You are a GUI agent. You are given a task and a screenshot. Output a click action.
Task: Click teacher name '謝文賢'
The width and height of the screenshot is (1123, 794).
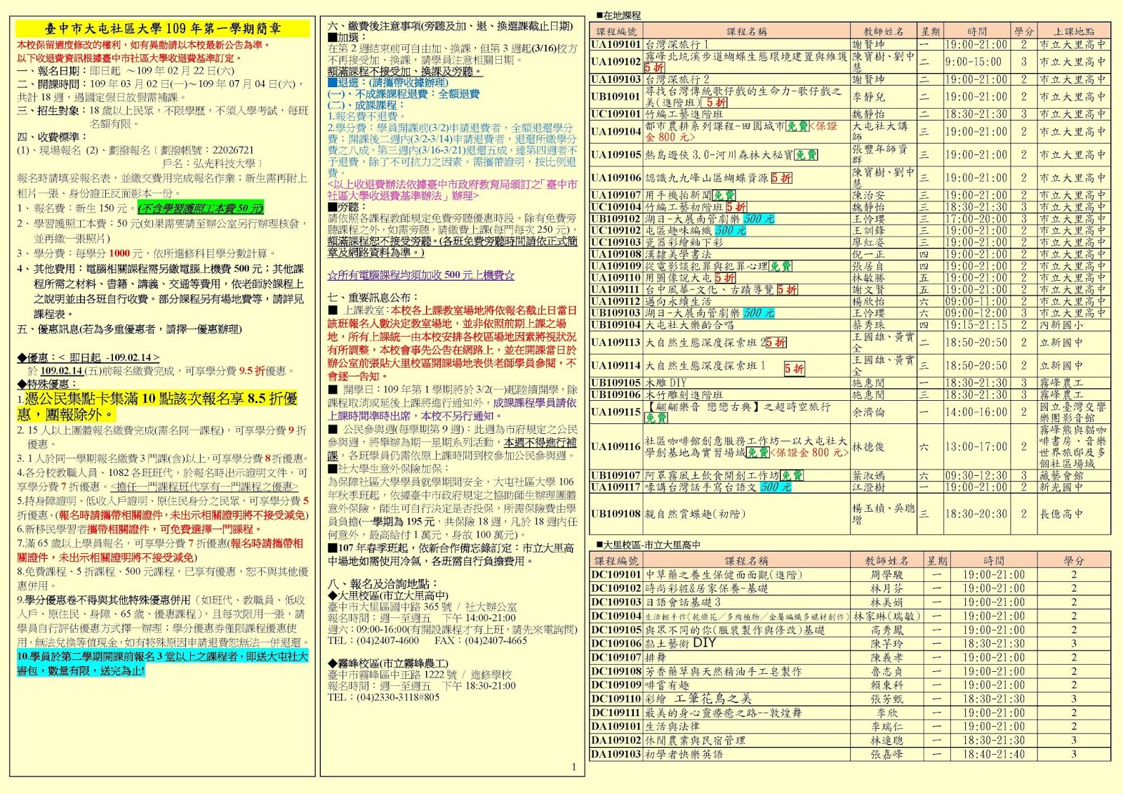[x=869, y=289]
